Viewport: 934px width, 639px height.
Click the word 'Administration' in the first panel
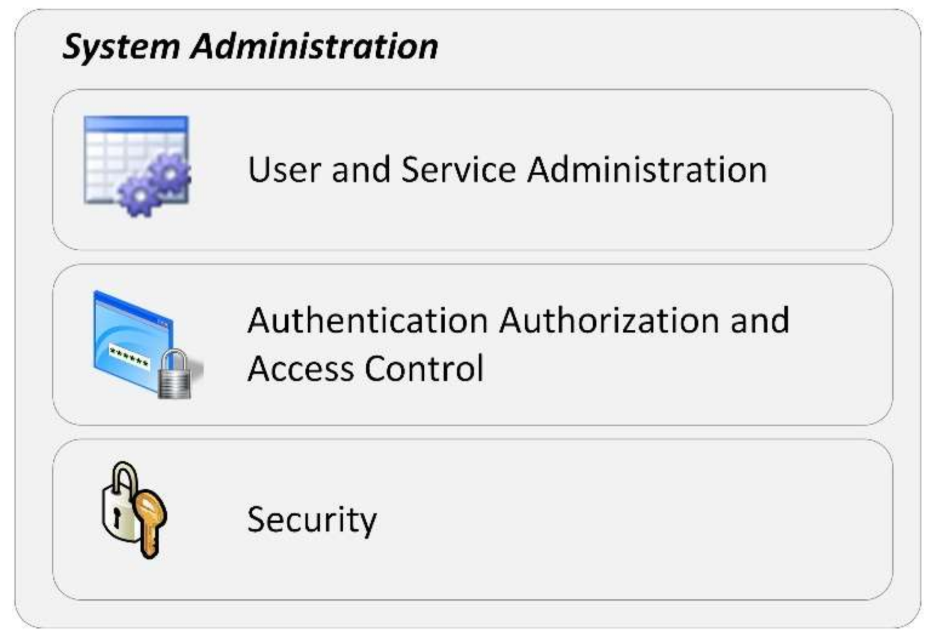[x=647, y=170]
